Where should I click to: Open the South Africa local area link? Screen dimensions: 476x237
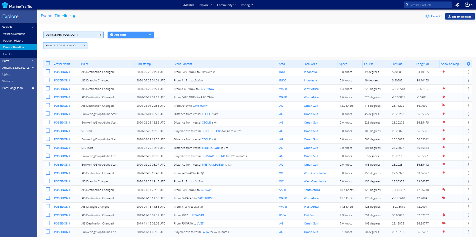pos(312,190)
